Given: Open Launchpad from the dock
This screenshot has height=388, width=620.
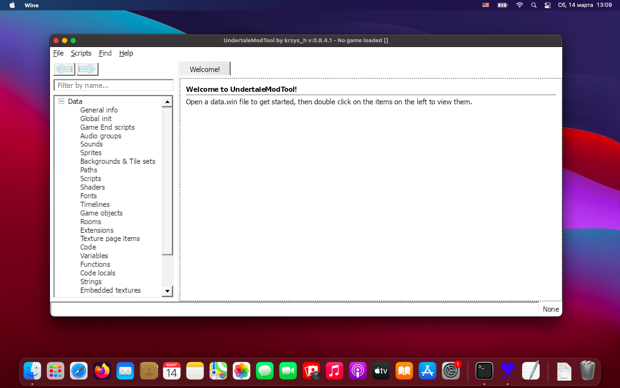Looking at the screenshot, I should point(56,371).
